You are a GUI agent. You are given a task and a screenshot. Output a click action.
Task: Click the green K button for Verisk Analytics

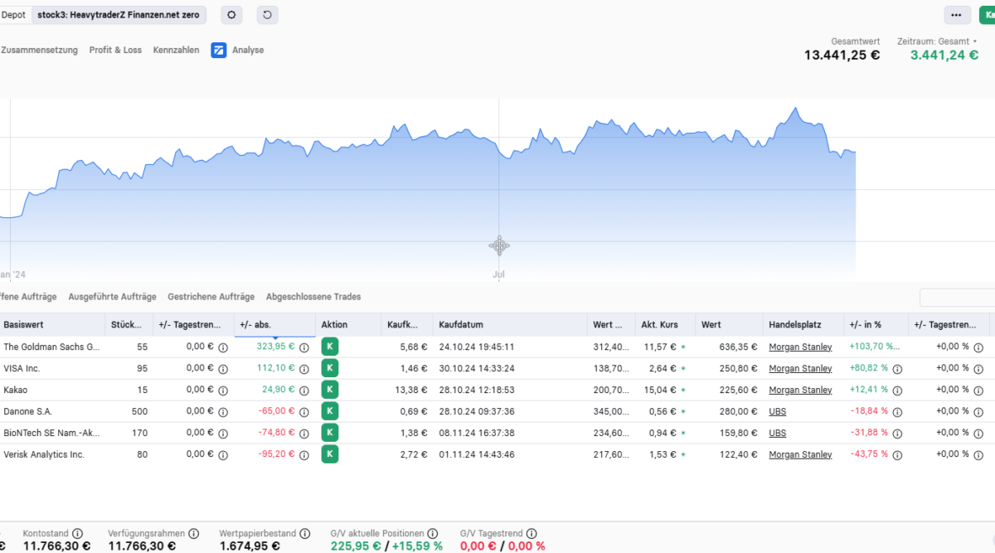click(x=330, y=454)
